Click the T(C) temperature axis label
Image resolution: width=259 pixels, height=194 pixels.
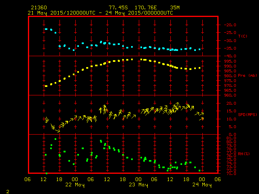click(x=243, y=36)
